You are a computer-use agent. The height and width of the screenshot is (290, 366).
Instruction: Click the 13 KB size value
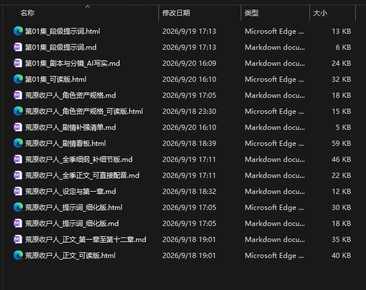click(341, 31)
